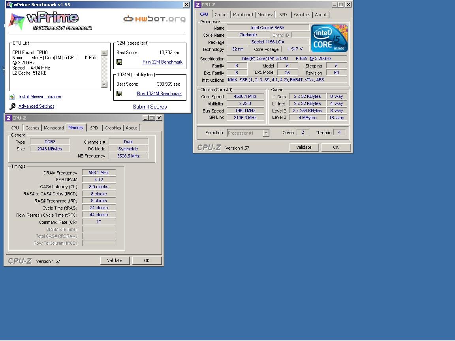Click the CPU List scroll up arrow
This screenshot has height=341, width=455.
(104, 53)
